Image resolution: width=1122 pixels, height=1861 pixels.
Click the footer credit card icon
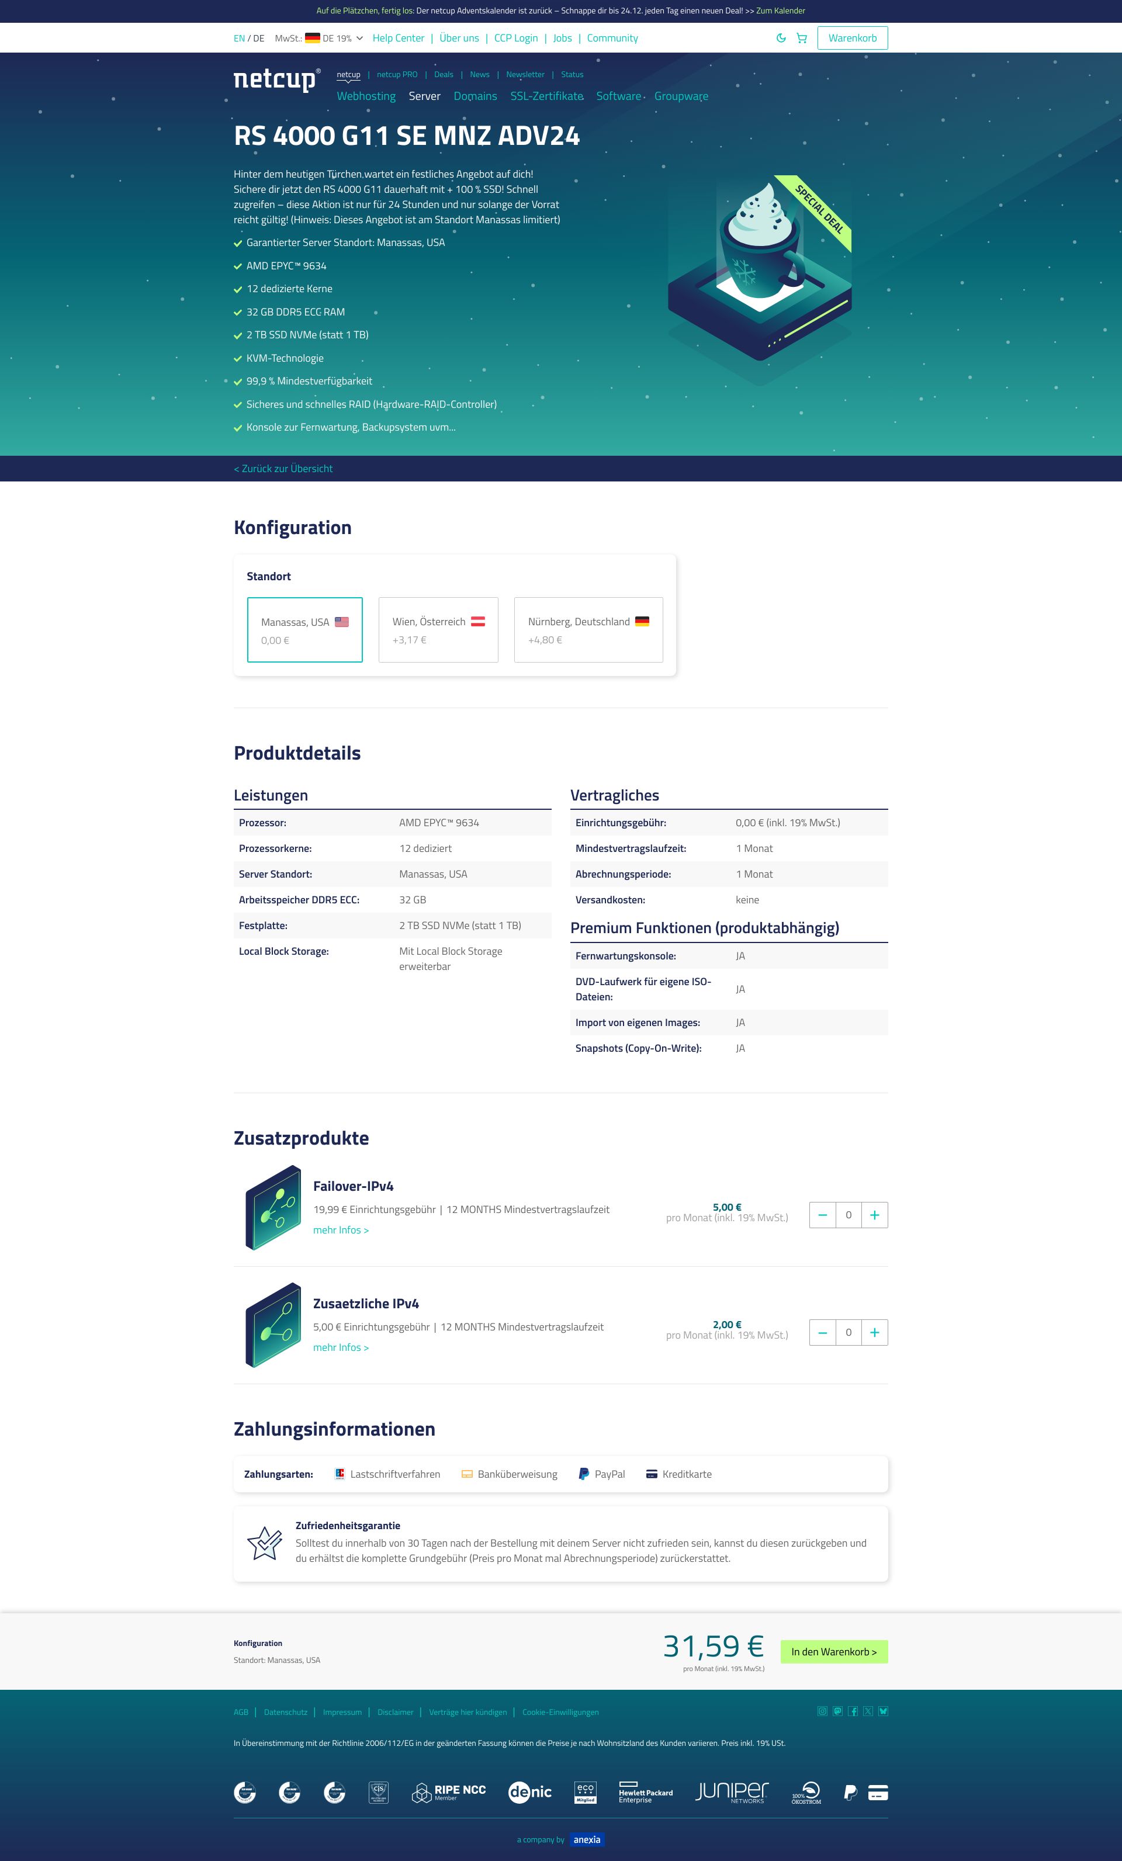(878, 1792)
